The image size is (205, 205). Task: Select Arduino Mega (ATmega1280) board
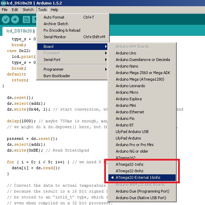pyautogui.click(x=142, y=79)
